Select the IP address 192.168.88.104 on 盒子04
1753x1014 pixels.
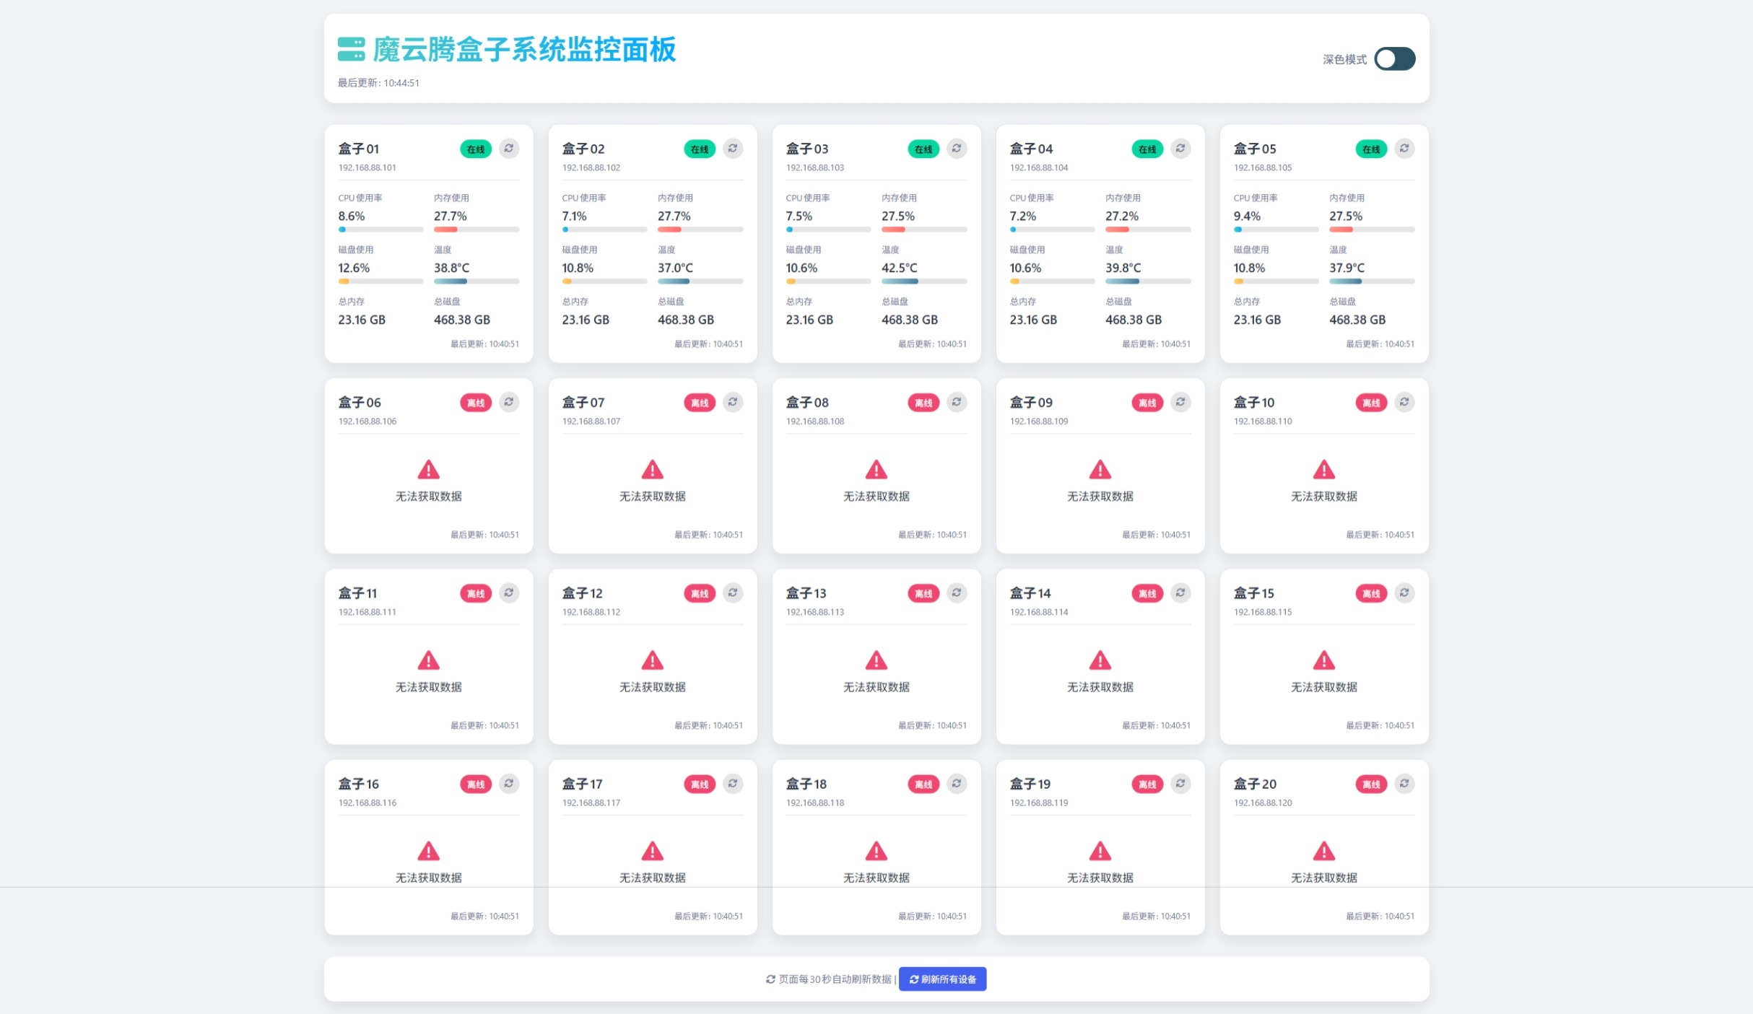[x=1038, y=167]
